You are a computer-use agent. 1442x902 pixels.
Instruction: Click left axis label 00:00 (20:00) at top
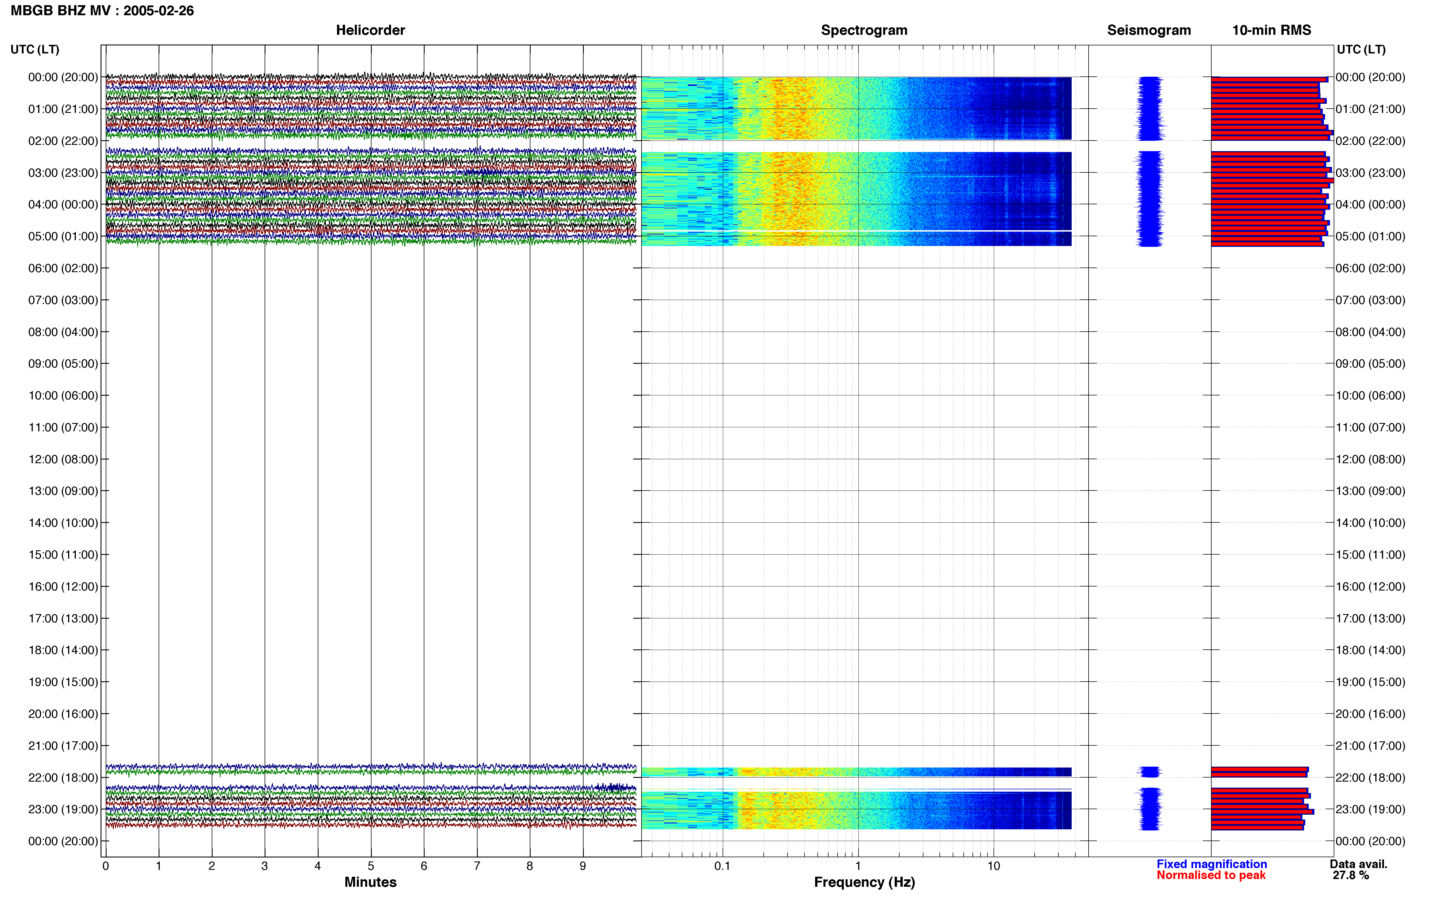click(x=63, y=77)
